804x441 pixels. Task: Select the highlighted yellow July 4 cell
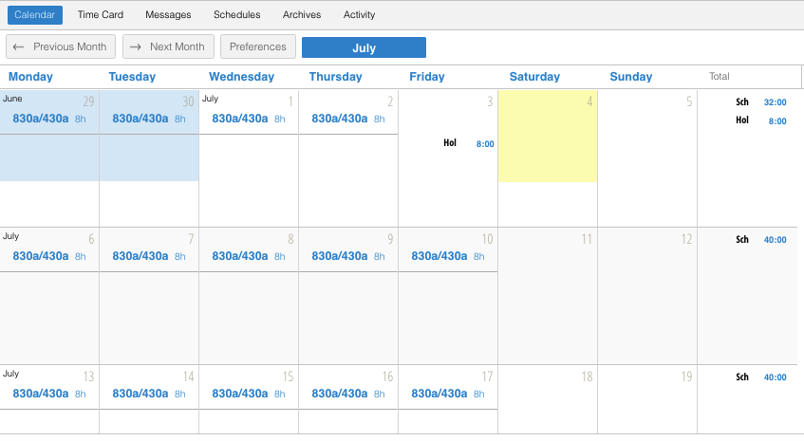click(548, 136)
